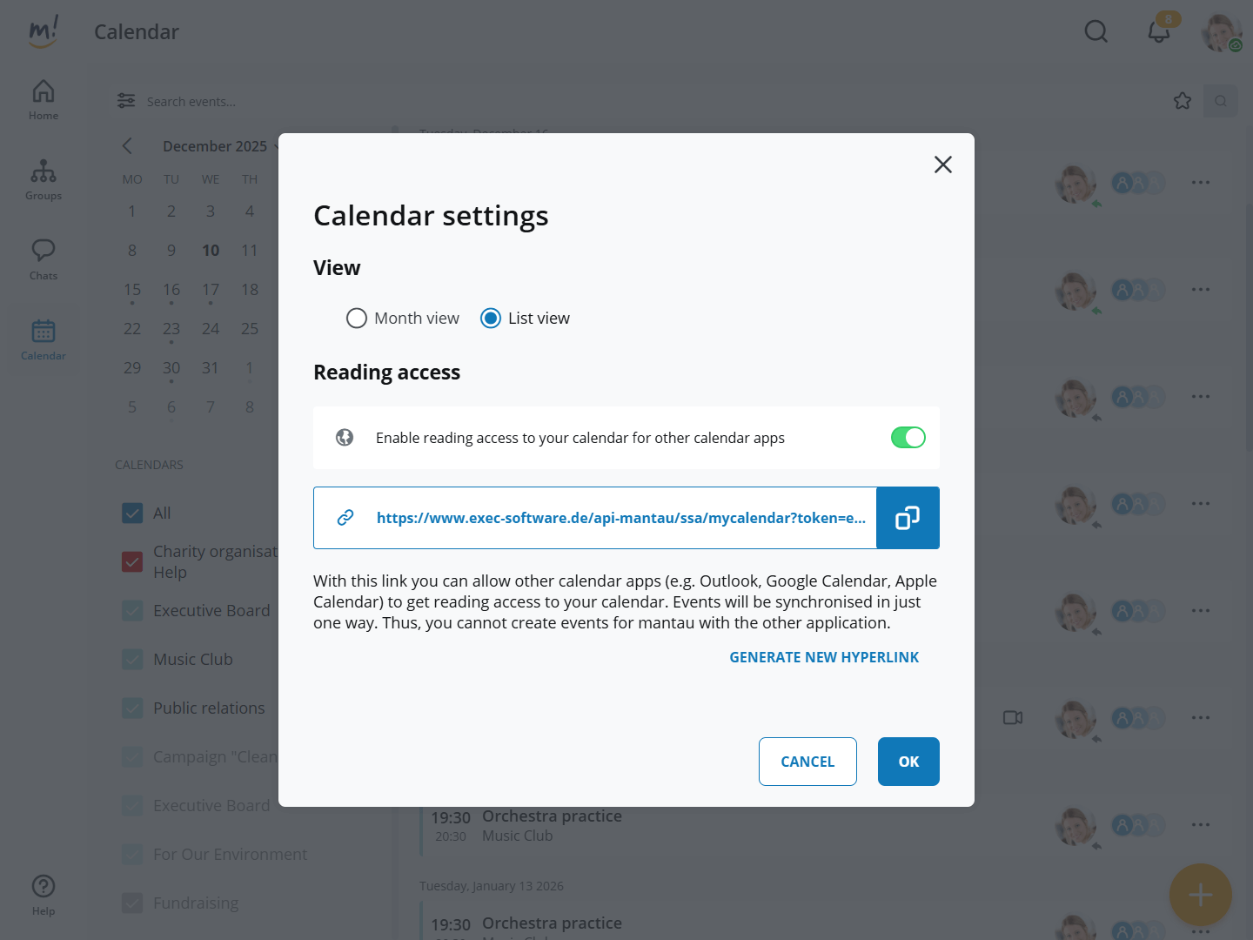Click Generate New Hyperlink

coord(823,657)
